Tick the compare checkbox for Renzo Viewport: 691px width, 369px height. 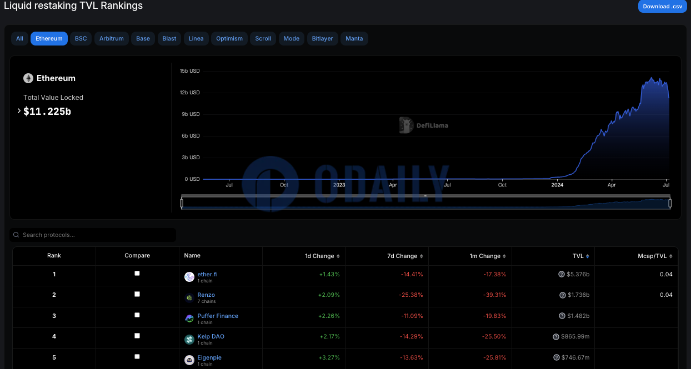(x=137, y=294)
